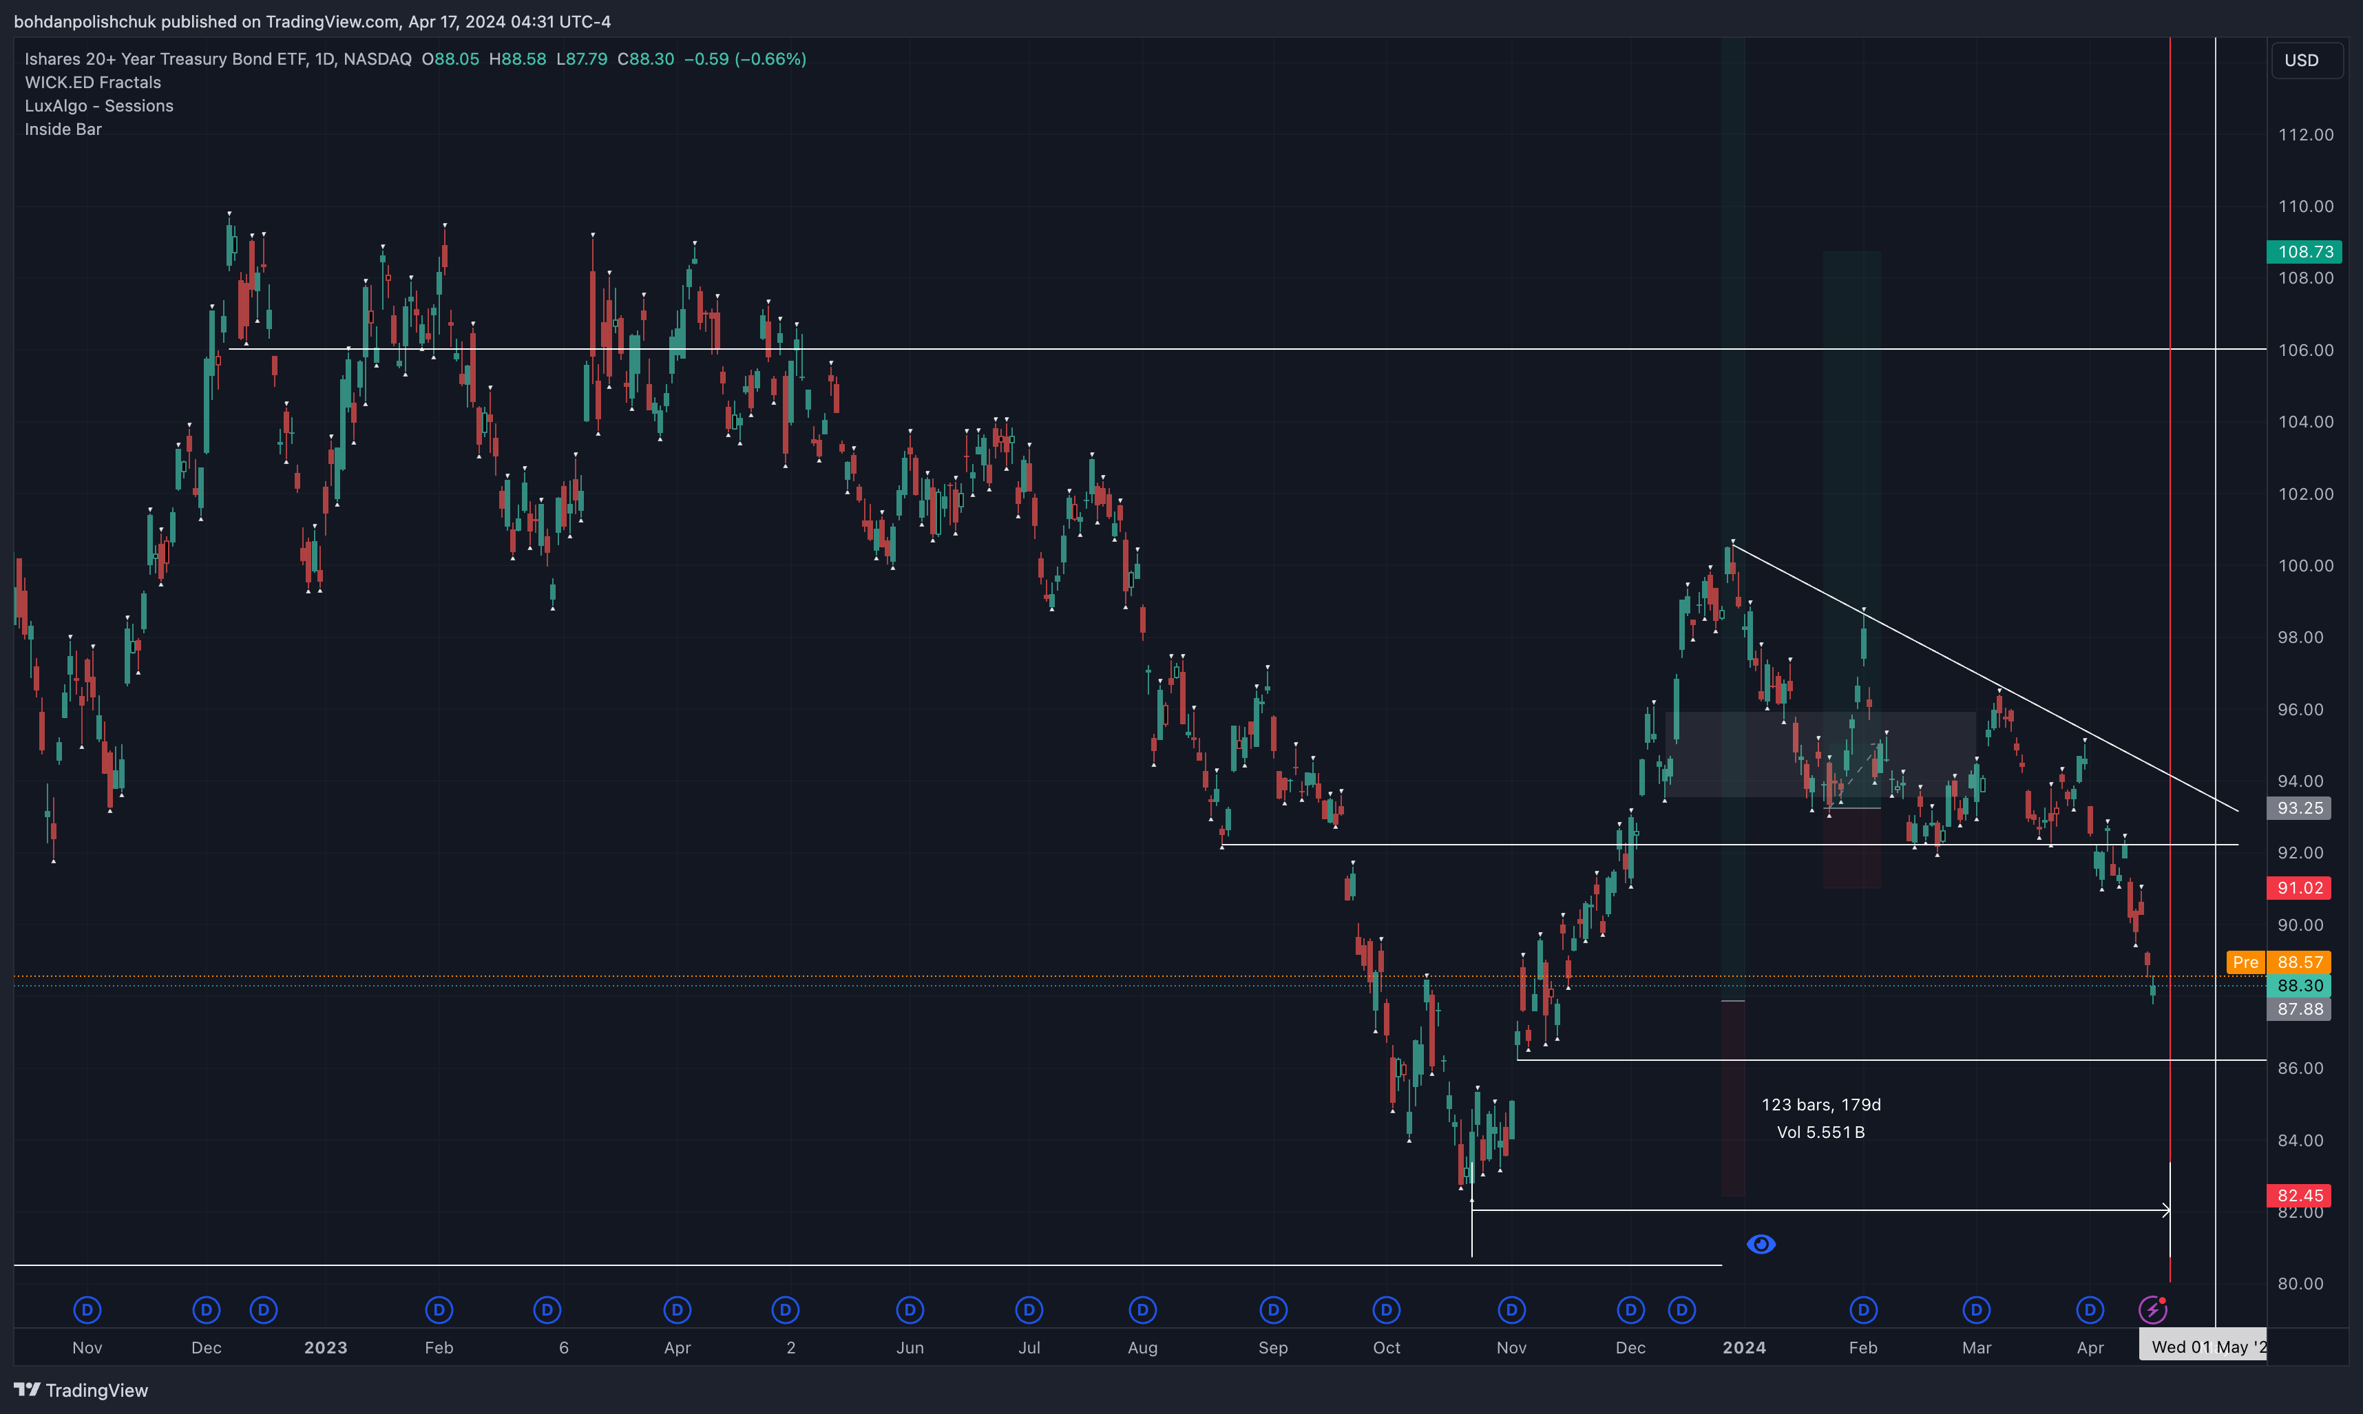Click the dividend marker above Aug label
This screenshot has height=1414, width=2363.
tap(1142, 1310)
